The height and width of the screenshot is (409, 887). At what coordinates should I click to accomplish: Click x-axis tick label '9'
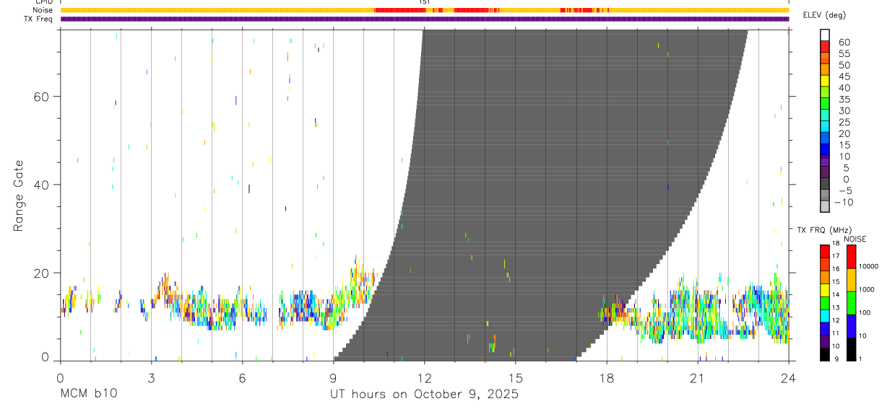point(333,377)
